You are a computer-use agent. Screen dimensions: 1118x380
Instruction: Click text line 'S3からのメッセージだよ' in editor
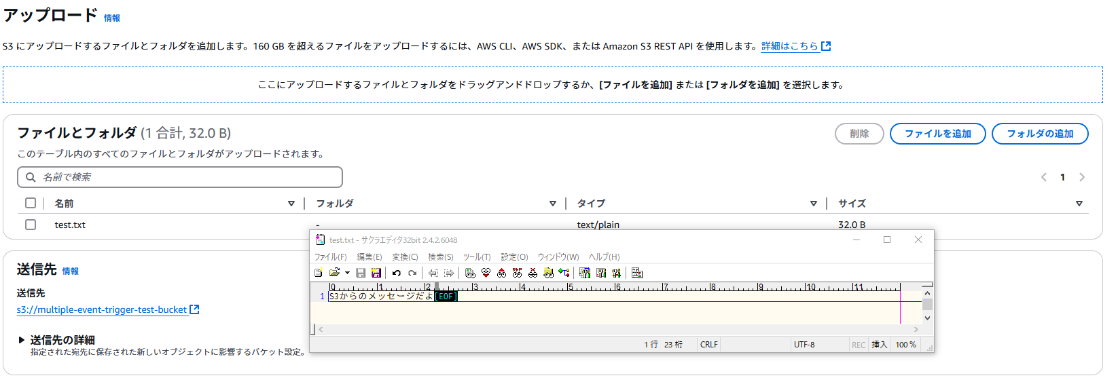coord(381,297)
